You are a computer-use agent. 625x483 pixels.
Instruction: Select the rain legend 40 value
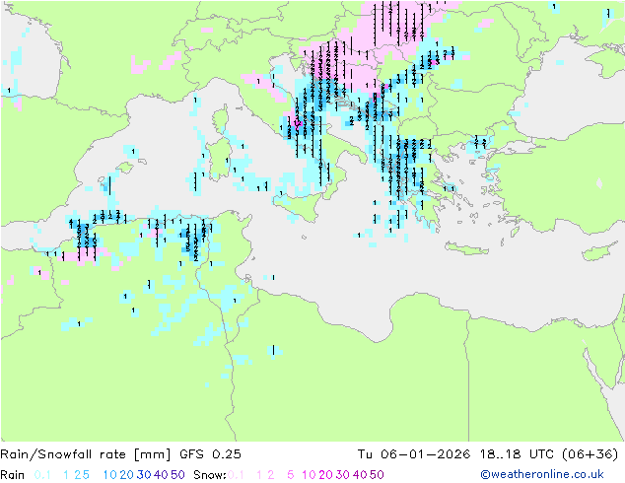161,475
